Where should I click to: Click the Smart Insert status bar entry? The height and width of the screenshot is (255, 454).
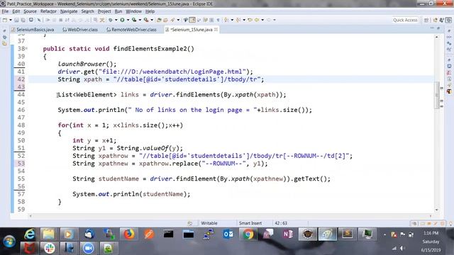[x=250, y=223]
